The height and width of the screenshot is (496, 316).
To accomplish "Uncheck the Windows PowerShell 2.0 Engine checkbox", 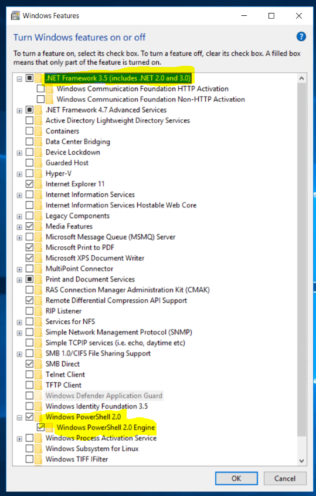I will pyautogui.click(x=40, y=427).
